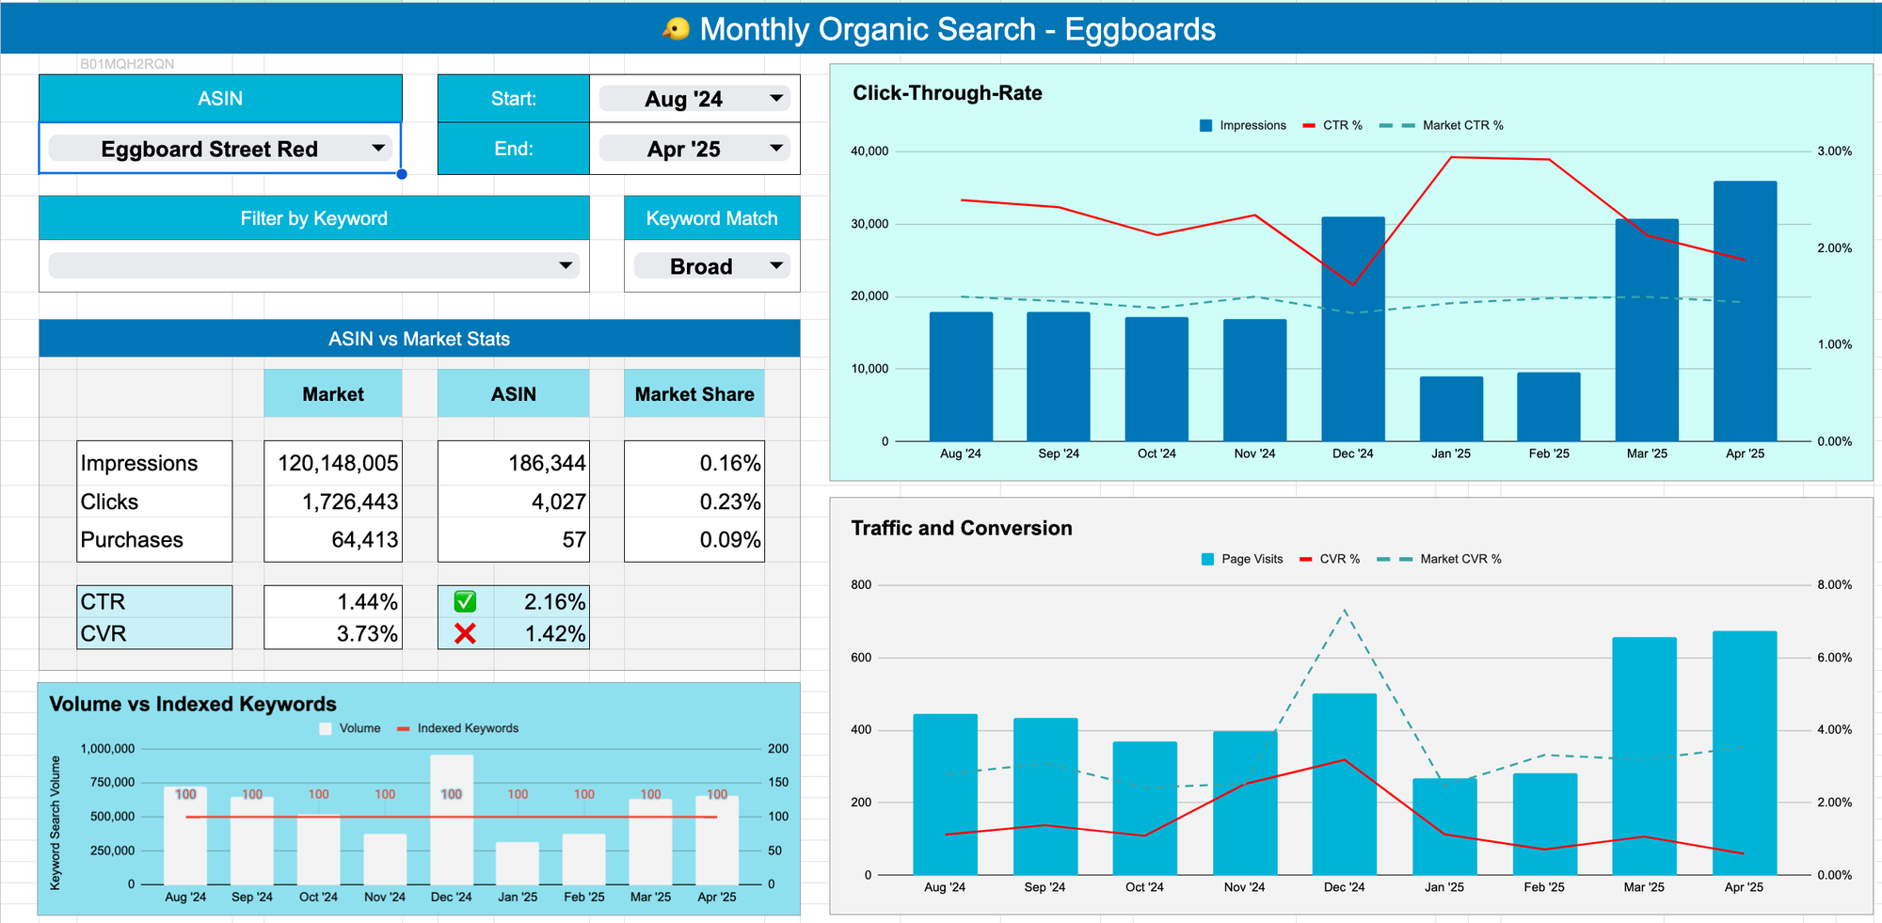Click the Impressions legend swatch in CTR chart
The width and height of the screenshot is (1882, 923).
[x=1205, y=125]
